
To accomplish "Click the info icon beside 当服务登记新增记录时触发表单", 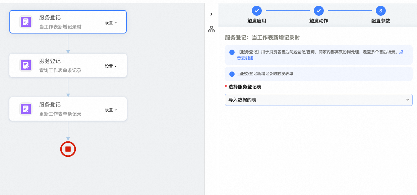I will pos(232,74).
